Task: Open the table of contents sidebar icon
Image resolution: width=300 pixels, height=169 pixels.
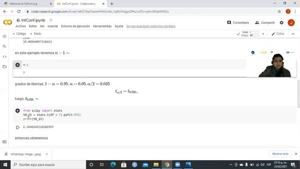Action: pos(4,36)
